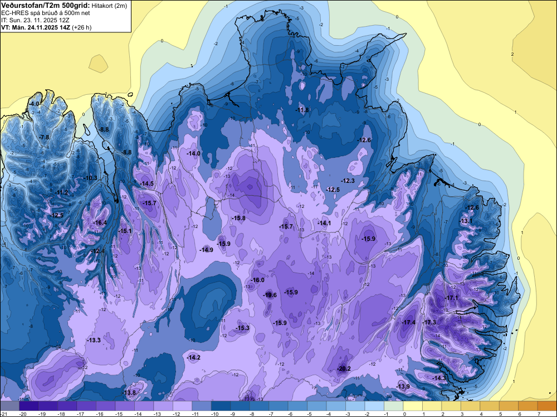This screenshot has height=417, width=557.
Task: Click the legend swatch between 3 and 4
Action: click(x=470, y=406)
